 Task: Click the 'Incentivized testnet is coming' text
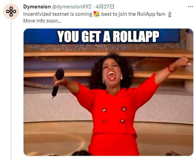coord(58,14)
